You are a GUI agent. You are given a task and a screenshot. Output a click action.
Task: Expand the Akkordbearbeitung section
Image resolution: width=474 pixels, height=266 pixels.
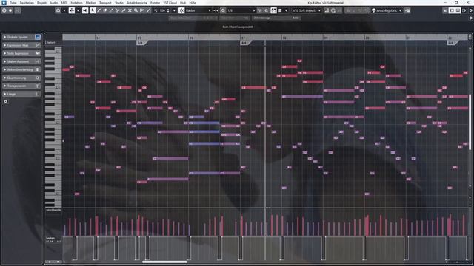[x=5, y=69]
